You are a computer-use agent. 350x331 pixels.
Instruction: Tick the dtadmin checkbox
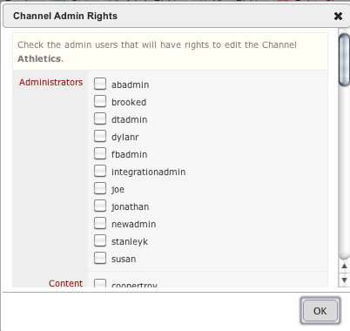pos(100,118)
